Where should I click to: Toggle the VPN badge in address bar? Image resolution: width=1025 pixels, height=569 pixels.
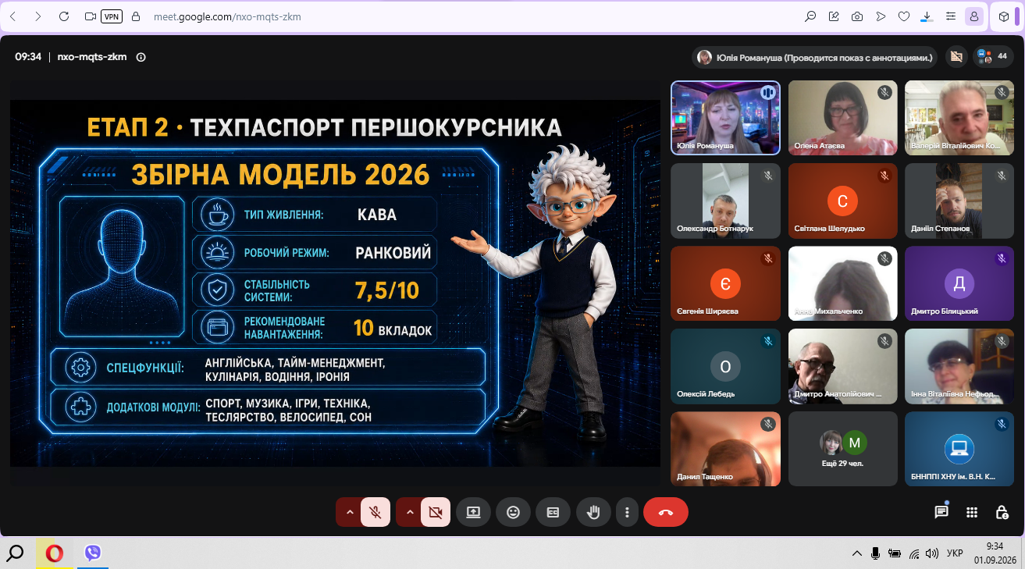111,16
